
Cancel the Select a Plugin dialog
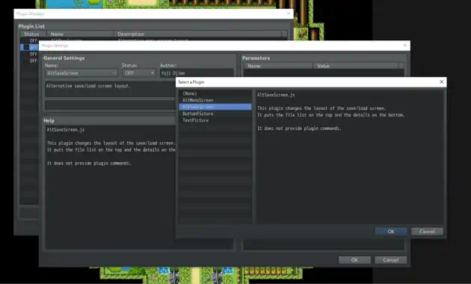pyautogui.click(x=427, y=232)
